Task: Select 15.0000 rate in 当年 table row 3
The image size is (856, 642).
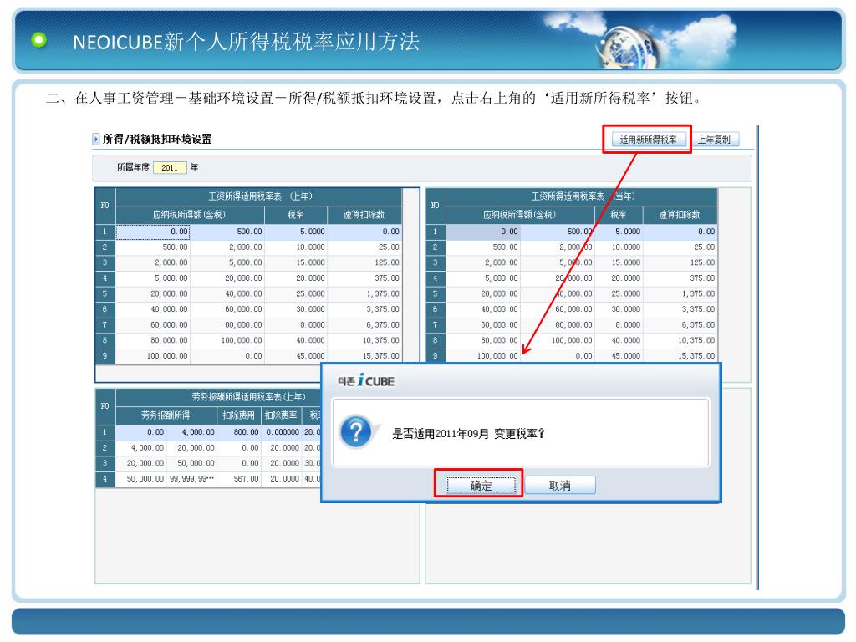Action: (x=619, y=262)
